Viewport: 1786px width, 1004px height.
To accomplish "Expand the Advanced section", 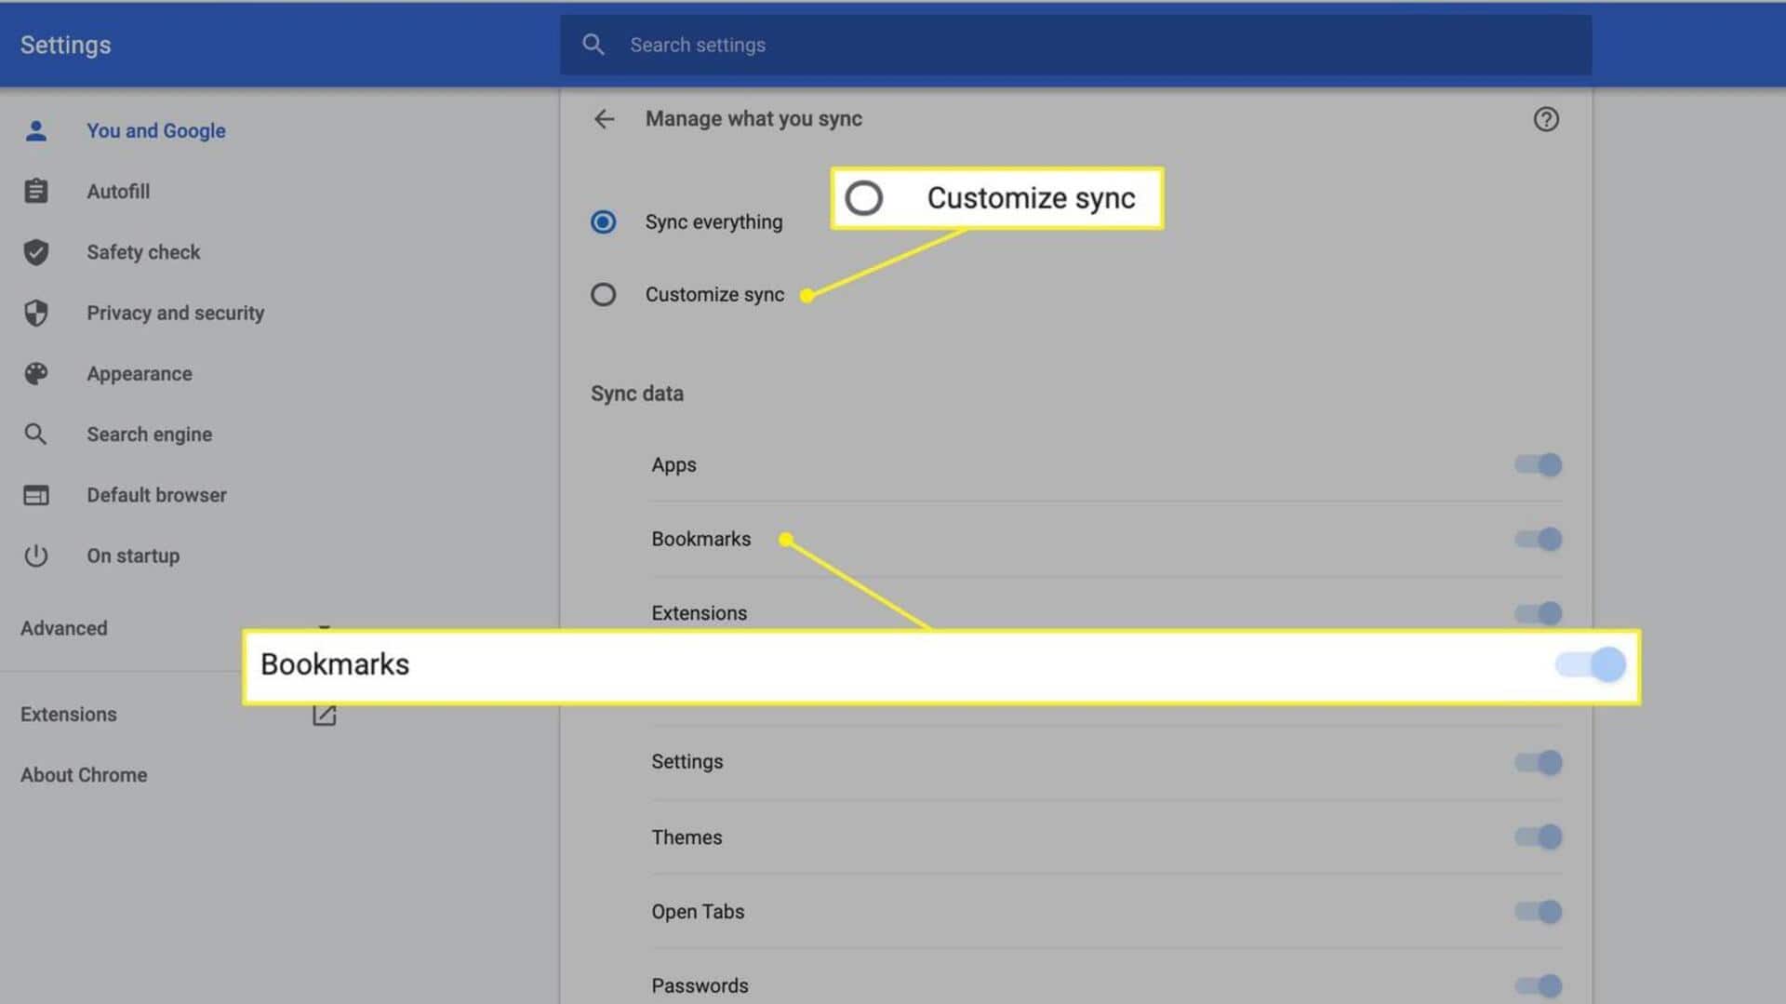I will coord(63,628).
